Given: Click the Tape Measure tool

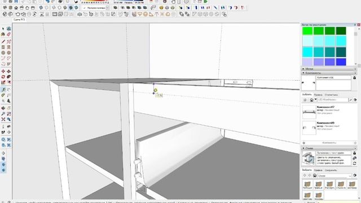Looking at the screenshot, I should [x=3, y=90].
